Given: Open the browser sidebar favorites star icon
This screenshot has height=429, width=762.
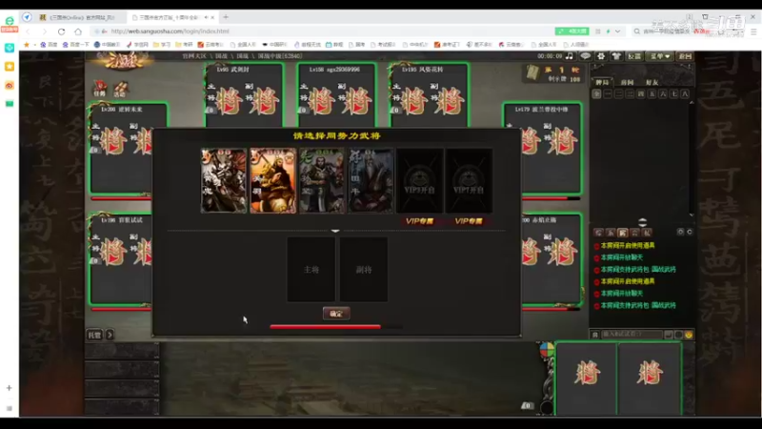Looking at the screenshot, I should 10,66.
